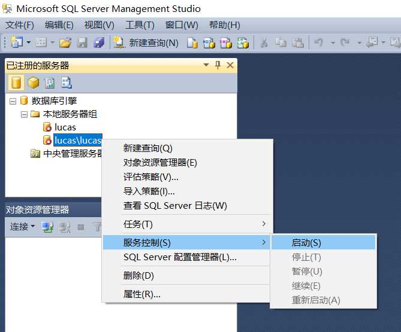Click the Save All toolbar icon
Screen dimensions: 401x332
99,42
